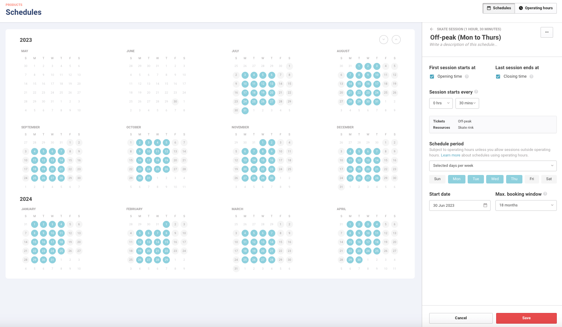Select September 4 2023 on the calendar
Viewport: 562px width, 327px height.
click(34, 151)
